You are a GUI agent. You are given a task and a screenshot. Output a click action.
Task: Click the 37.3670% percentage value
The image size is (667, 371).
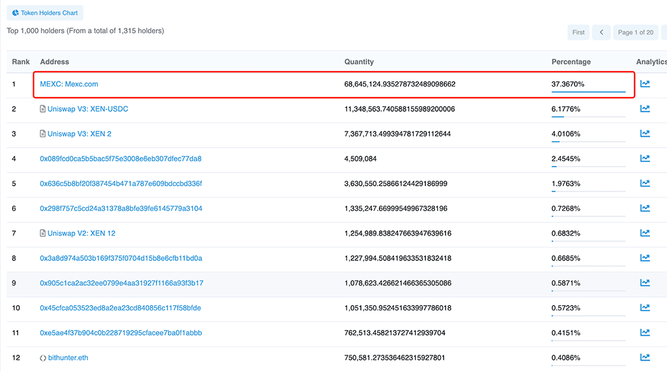(x=568, y=84)
